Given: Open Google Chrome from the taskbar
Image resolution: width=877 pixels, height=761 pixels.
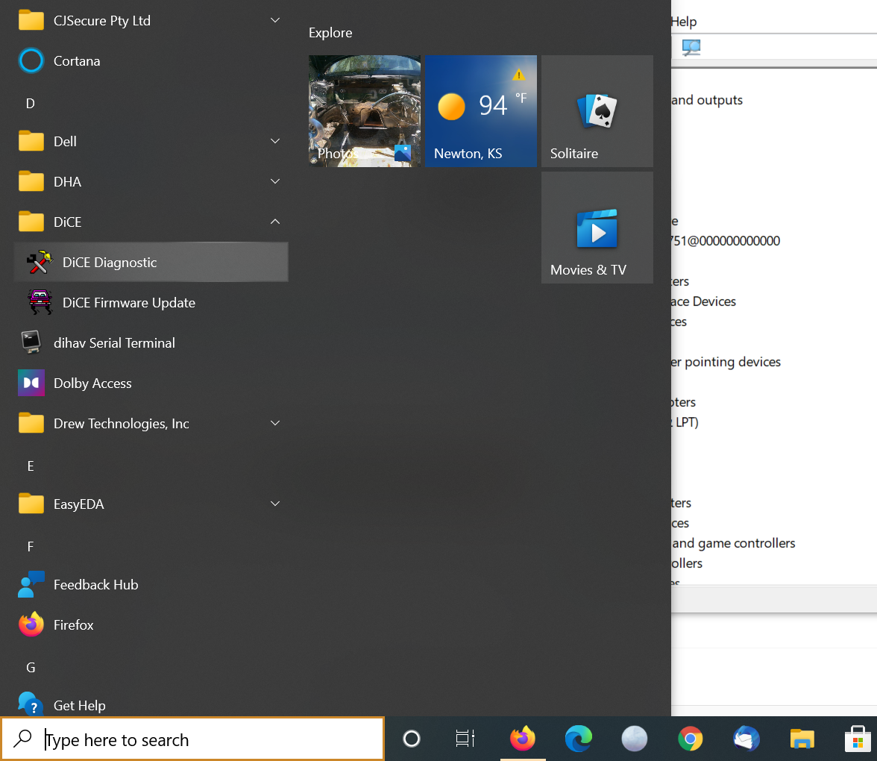Looking at the screenshot, I should 691,739.
